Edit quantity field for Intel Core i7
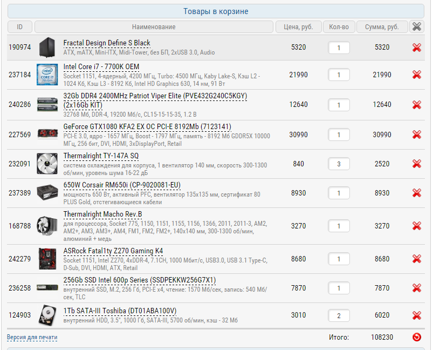The height and width of the screenshot is (350, 433). [x=339, y=75]
